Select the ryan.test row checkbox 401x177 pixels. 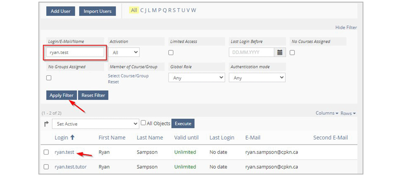pos(46,152)
